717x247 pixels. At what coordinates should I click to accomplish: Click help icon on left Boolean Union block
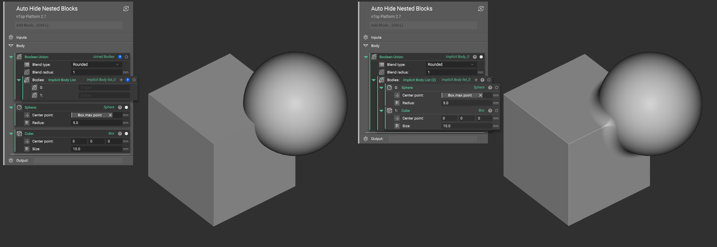[x=120, y=57]
